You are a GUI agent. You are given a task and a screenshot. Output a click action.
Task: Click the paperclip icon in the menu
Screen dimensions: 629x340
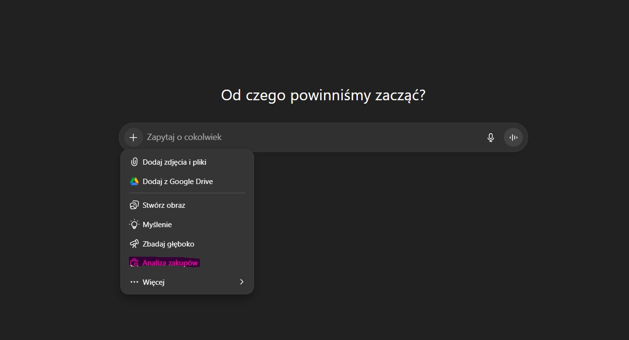coord(134,162)
